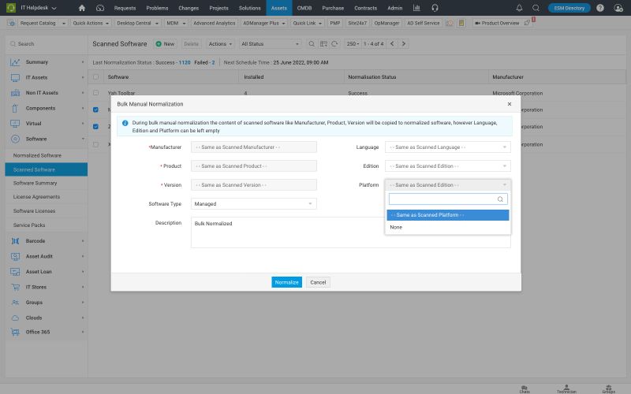Click the Home icon in top navigation
Image resolution: width=631 pixels, height=394 pixels.
[x=82, y=8]
